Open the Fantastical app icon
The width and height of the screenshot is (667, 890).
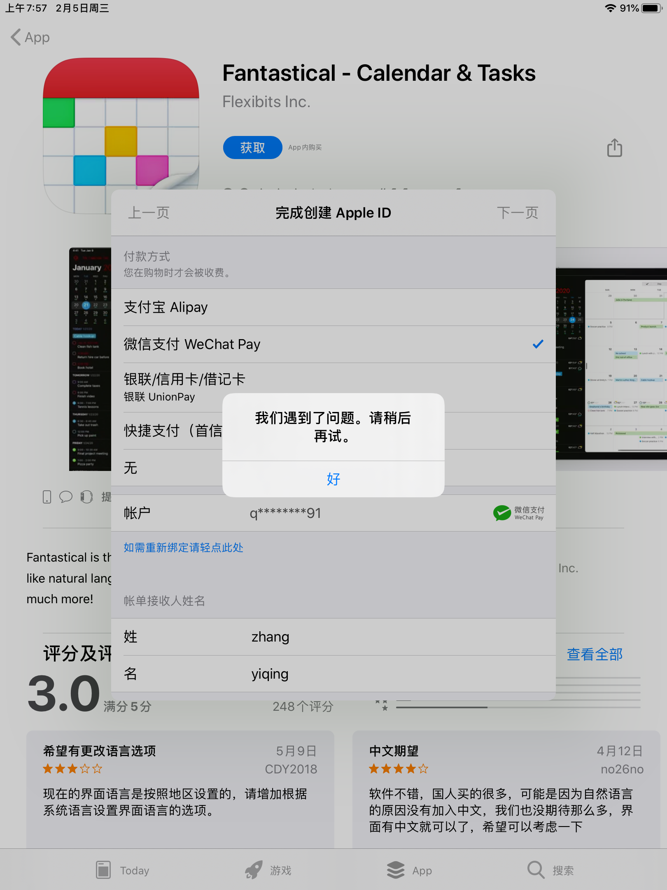point(121,136)
